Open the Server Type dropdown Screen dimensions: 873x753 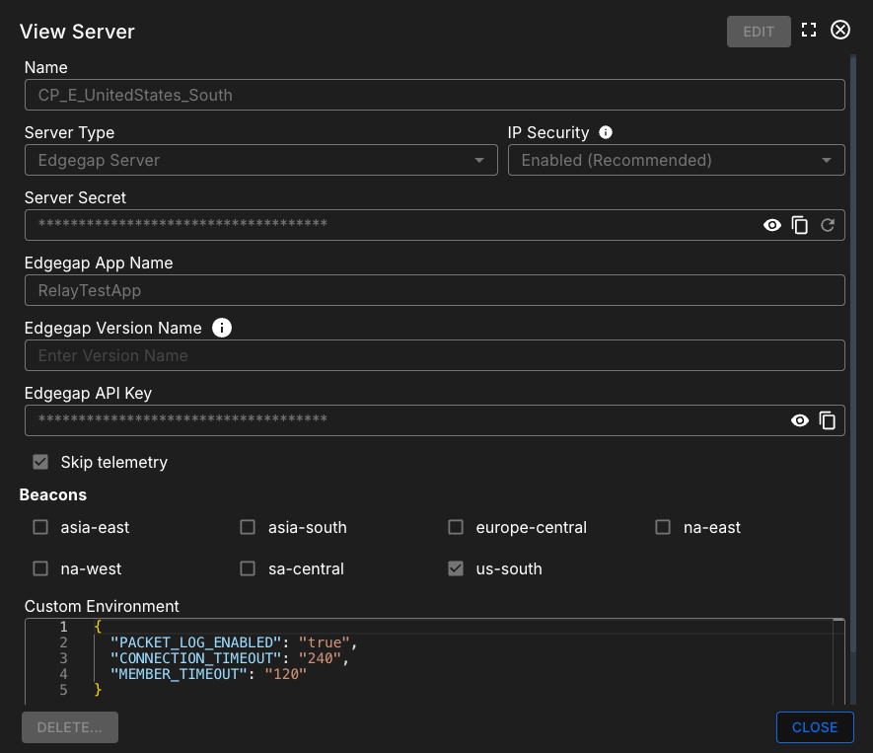261,161
